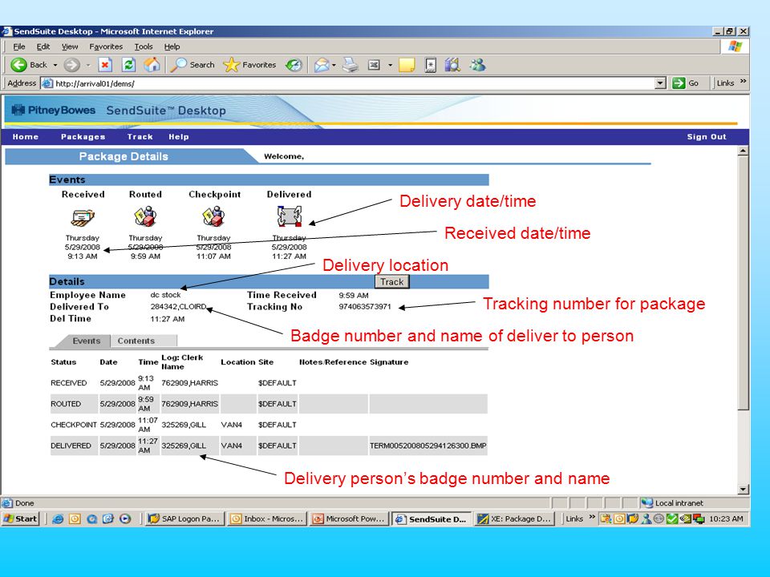
Task: Switch to the Contents tab
Action: click(x=136, y=341)
